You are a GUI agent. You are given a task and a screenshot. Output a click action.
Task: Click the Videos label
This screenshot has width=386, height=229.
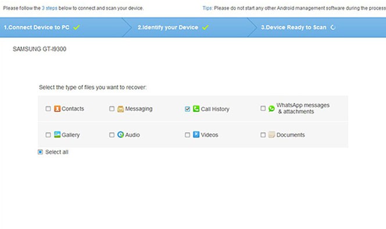(x=209, y=135)
